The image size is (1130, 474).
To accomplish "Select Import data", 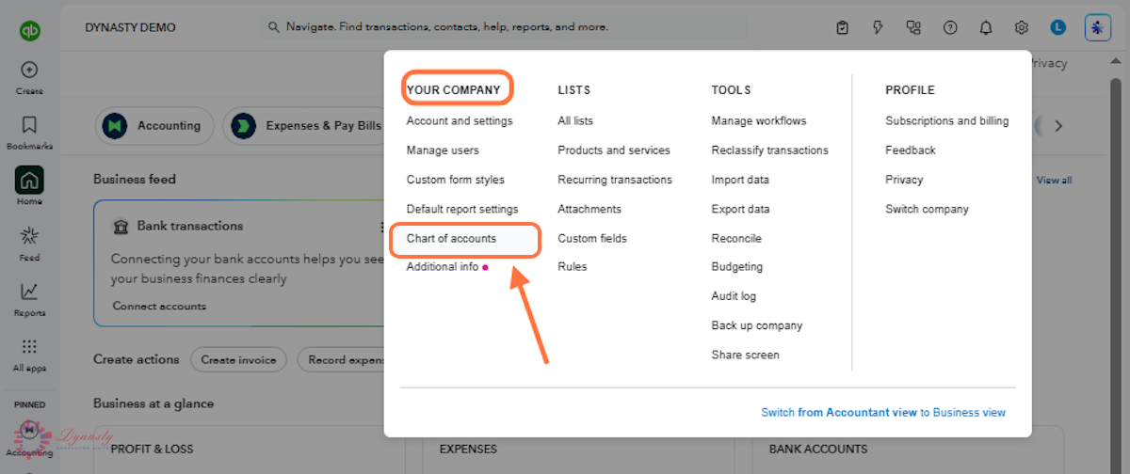I will coord(740,180).
